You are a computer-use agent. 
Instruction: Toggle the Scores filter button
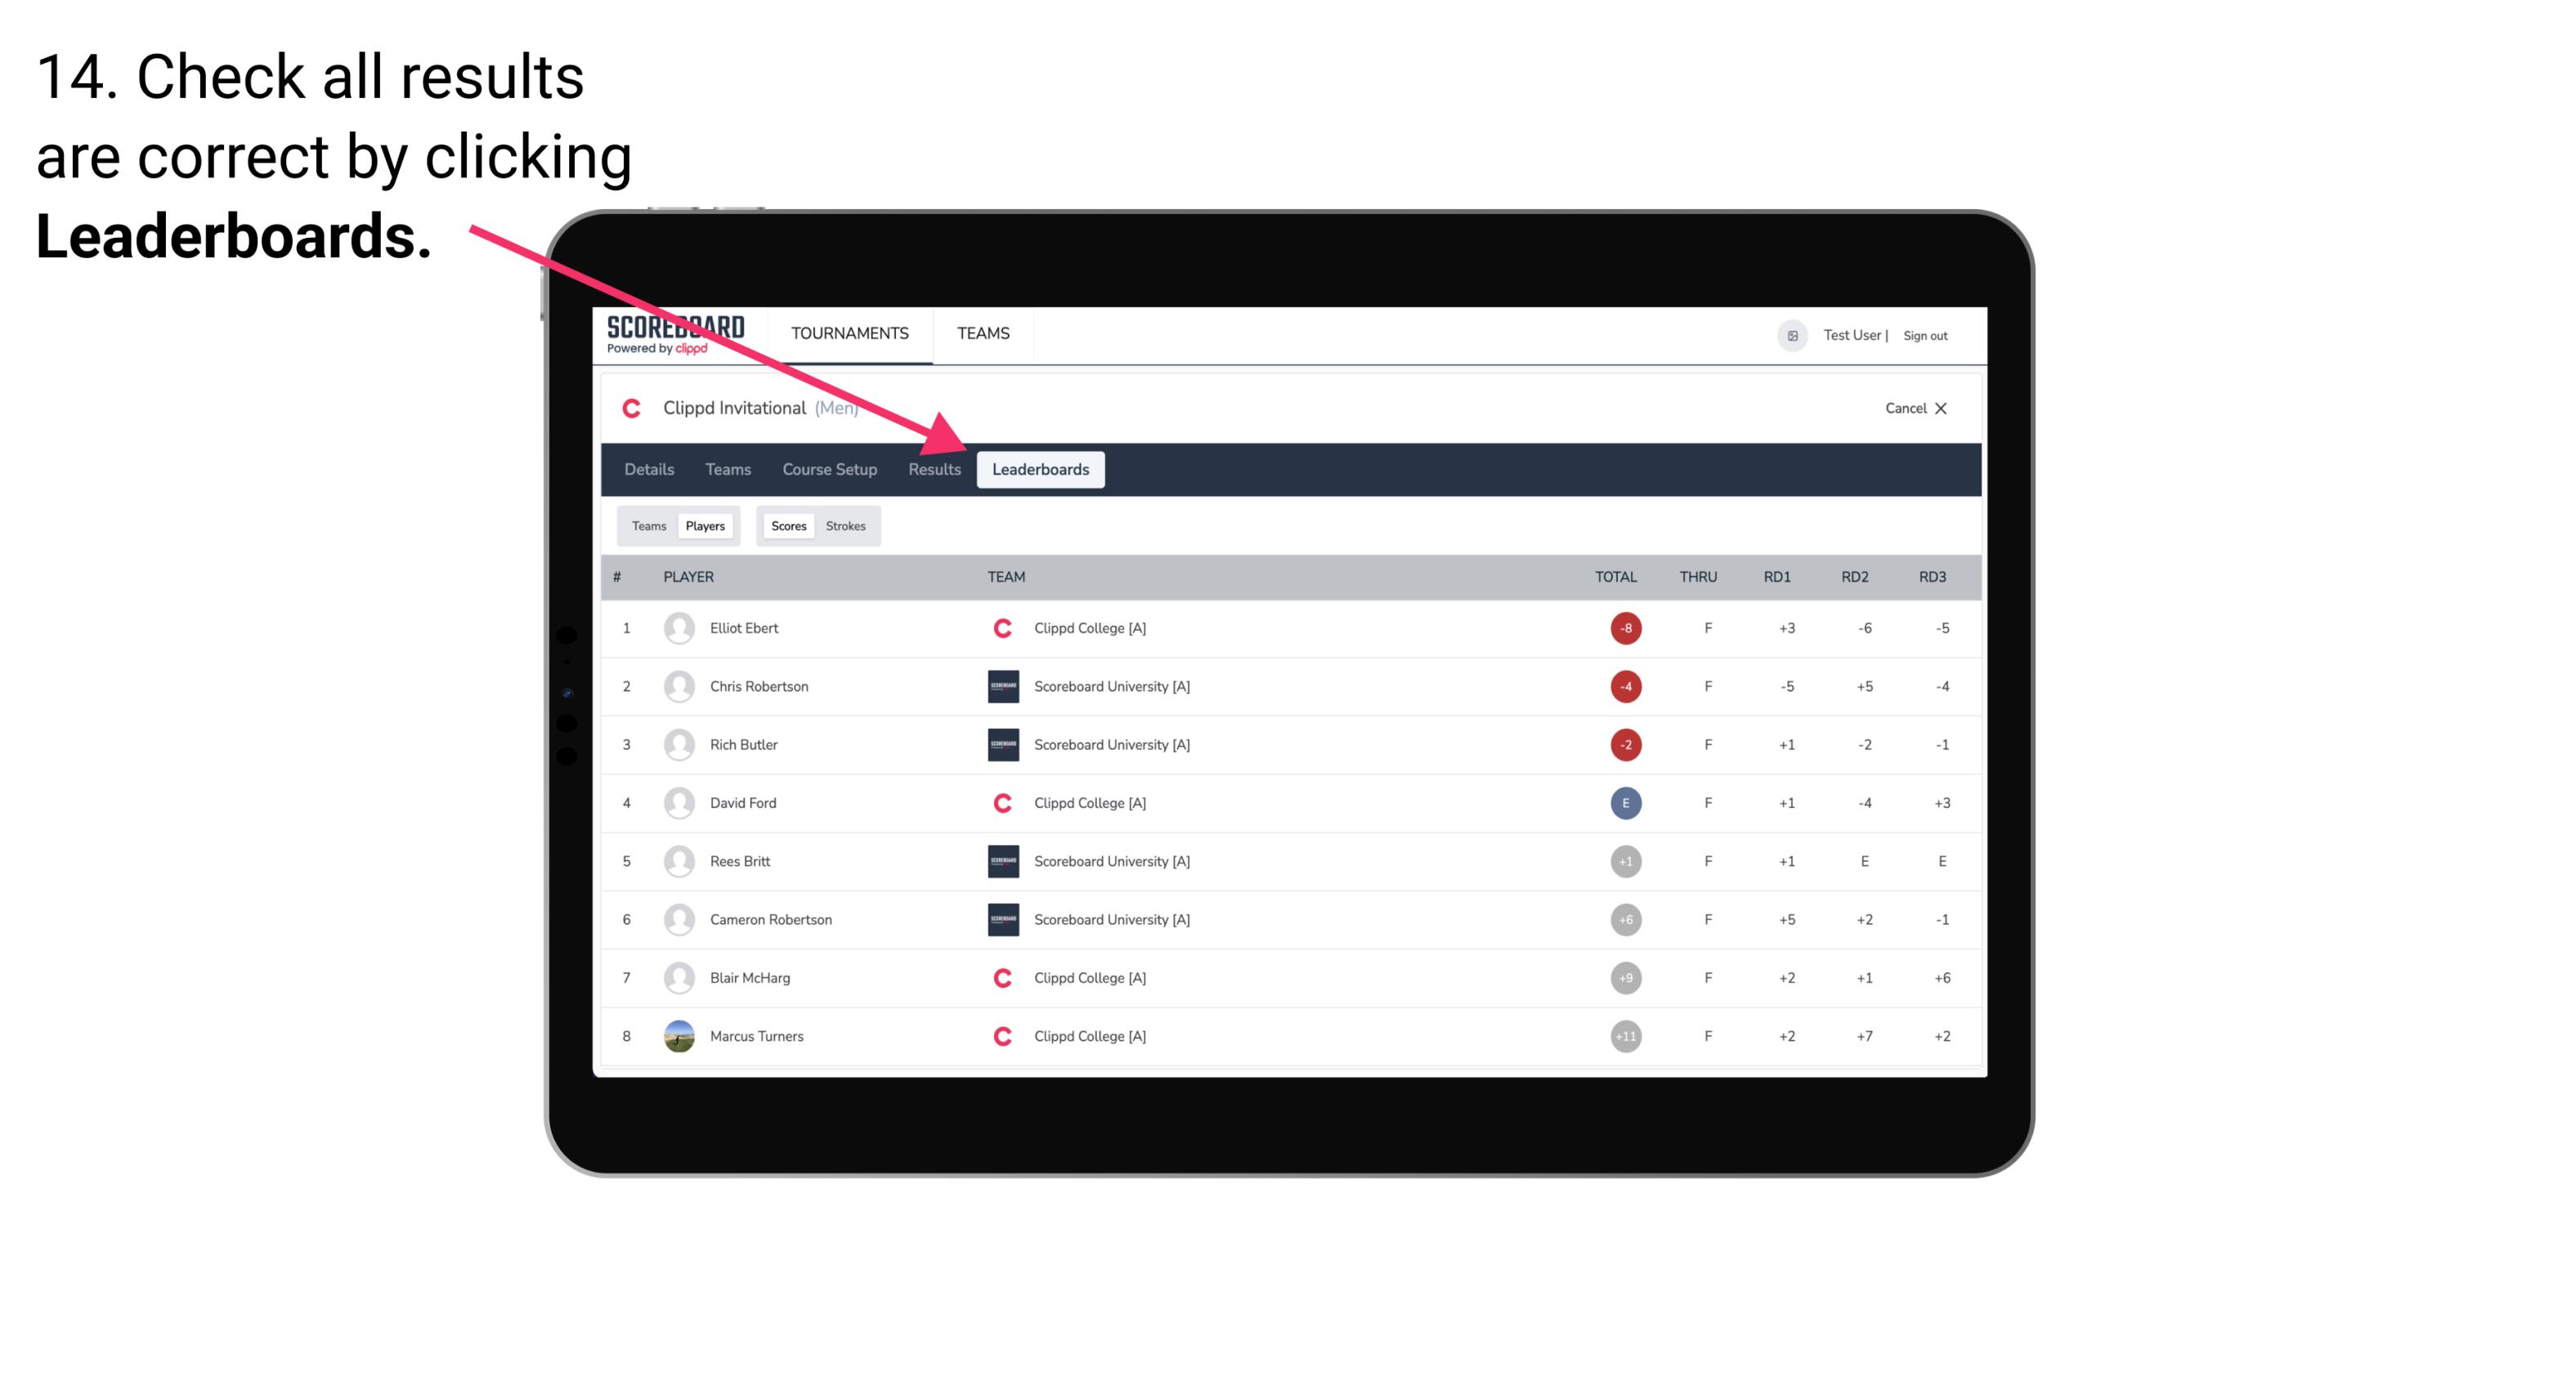788,525
